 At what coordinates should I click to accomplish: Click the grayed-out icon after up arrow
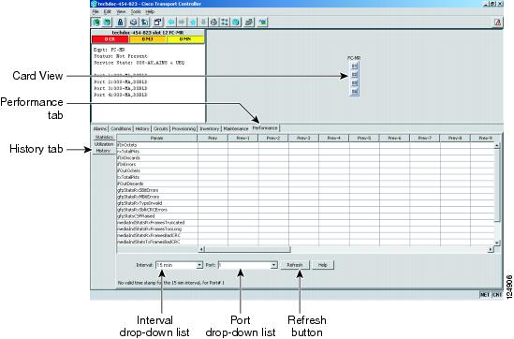pos(203,22)
